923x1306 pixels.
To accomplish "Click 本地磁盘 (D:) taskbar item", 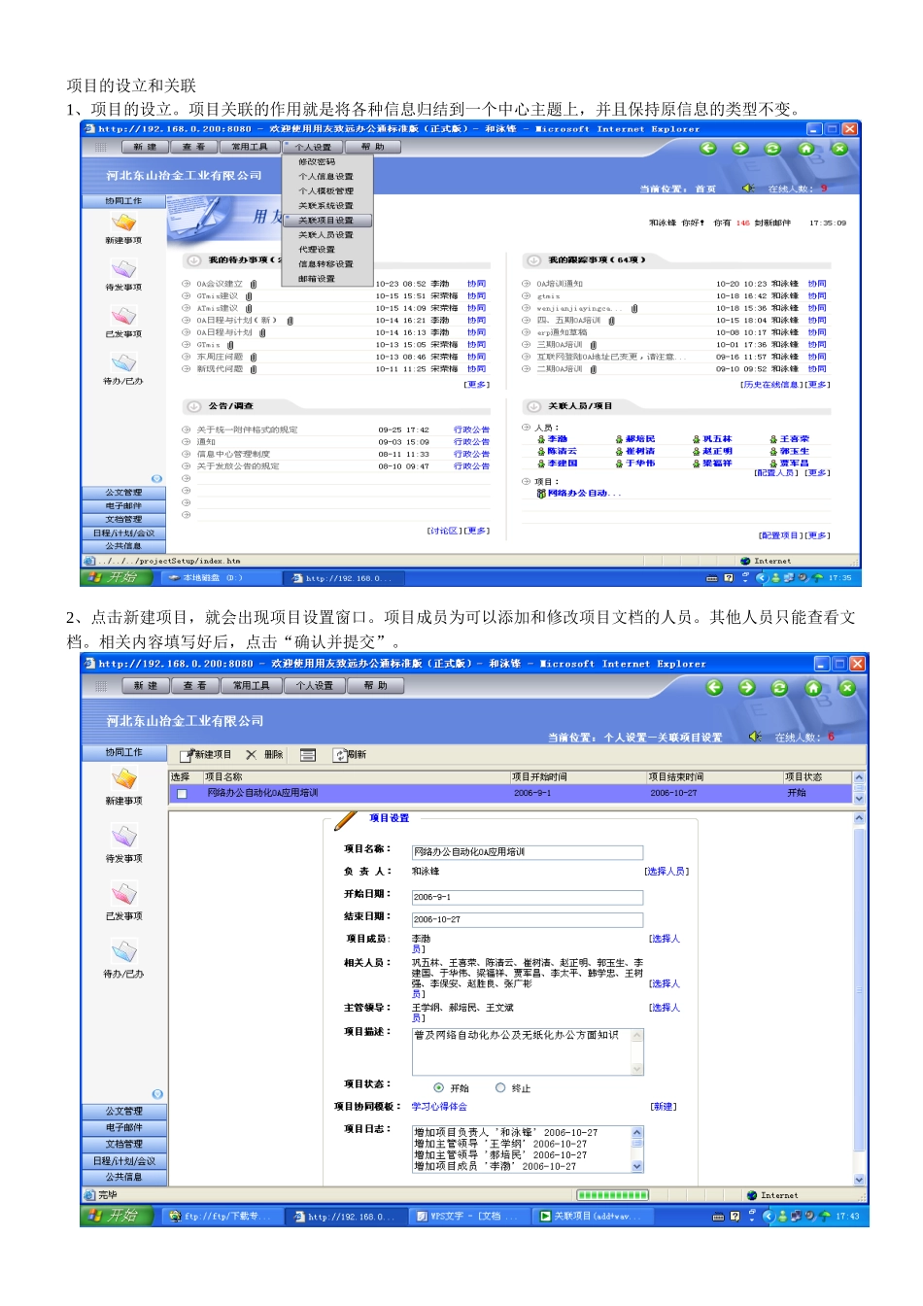I will (x=222, y=578).
